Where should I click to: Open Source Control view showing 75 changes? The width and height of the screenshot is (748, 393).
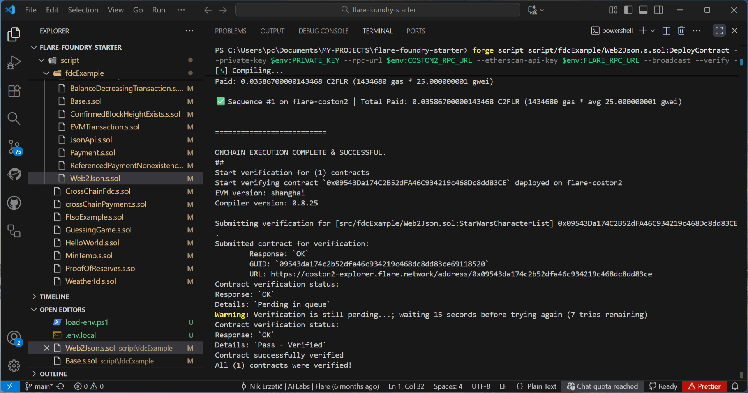14,147
